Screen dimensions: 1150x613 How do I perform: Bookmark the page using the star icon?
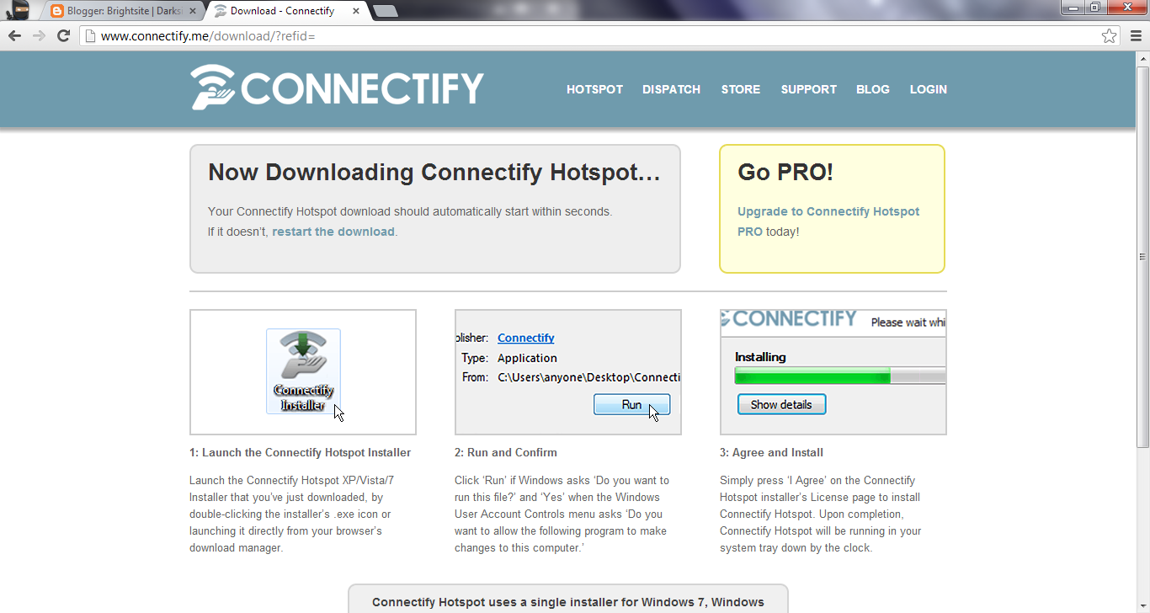coord(1110,35)
